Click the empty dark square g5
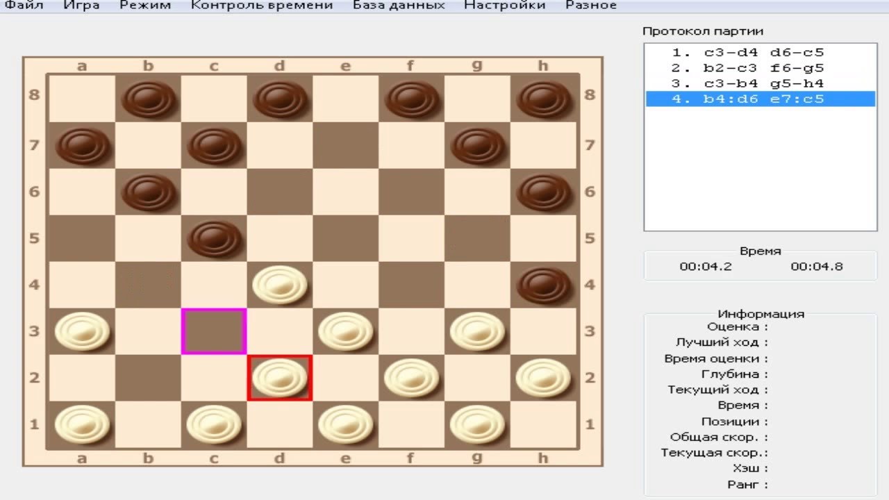Viewport: 889px width, 500px height. click(x=477, y=238)
